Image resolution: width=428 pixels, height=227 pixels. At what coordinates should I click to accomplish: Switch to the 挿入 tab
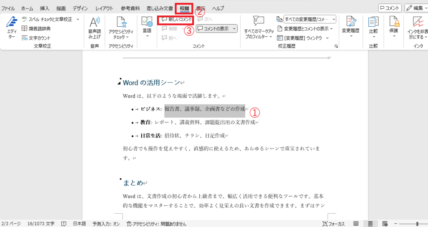tap(45, 8)
